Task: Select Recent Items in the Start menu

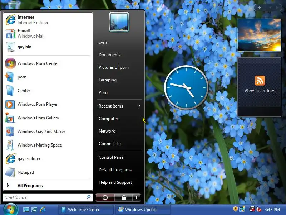Action: (x=119, y=106)
